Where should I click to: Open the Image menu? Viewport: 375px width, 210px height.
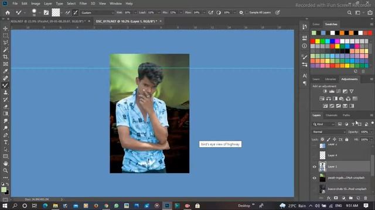(36, 3)
